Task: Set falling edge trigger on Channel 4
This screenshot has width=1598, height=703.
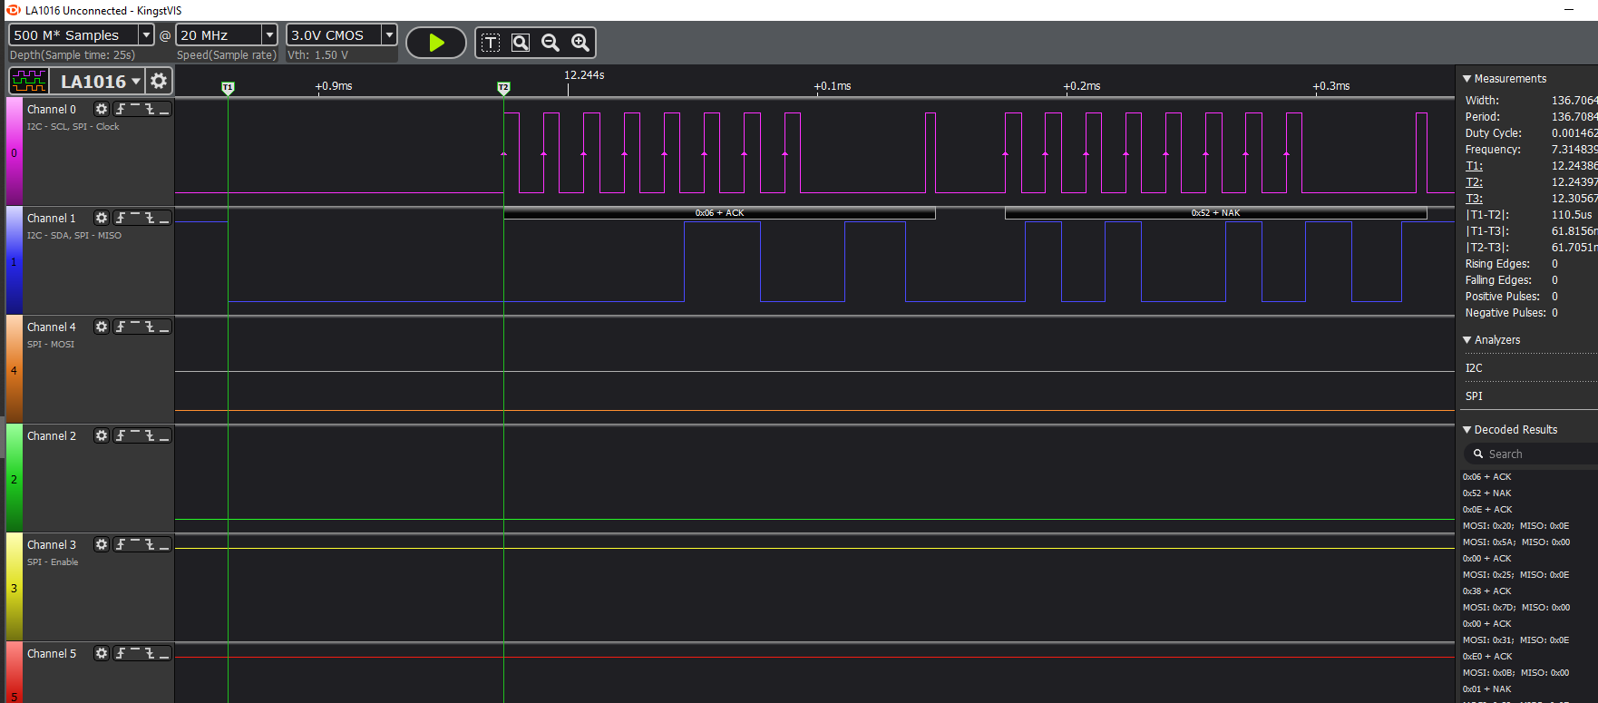Action: tap(150, 327)
